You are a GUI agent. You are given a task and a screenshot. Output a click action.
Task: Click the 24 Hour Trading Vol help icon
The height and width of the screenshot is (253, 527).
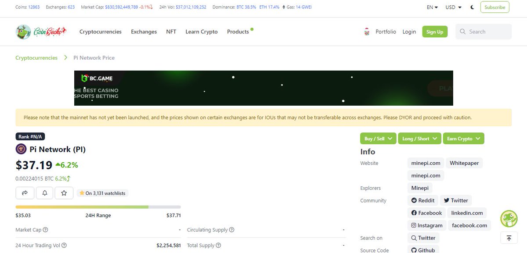[64, 246]
